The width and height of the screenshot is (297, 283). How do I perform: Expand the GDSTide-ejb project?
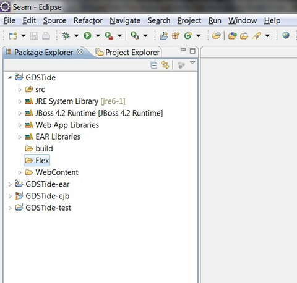tap(10, 196)
